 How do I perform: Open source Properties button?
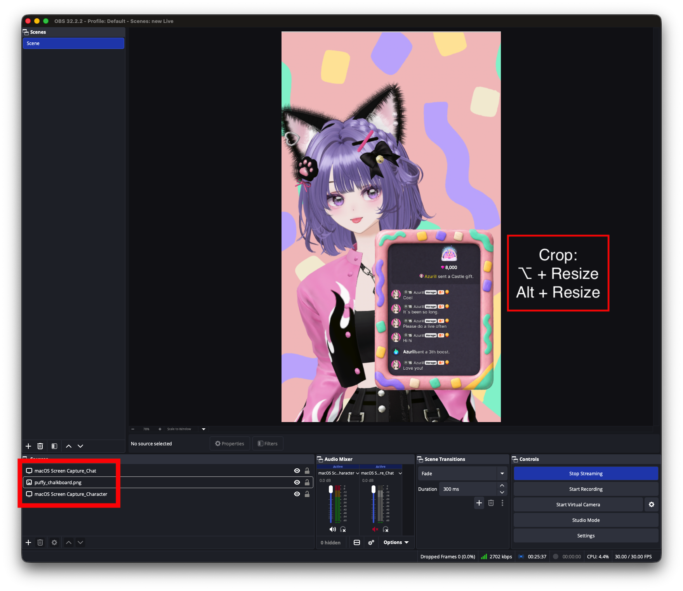click(230, 443)
